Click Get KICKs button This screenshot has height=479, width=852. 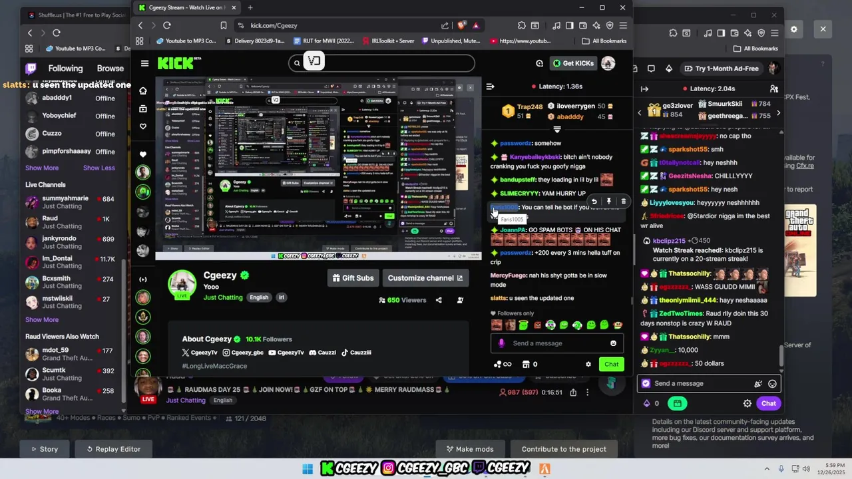[573, 63]
